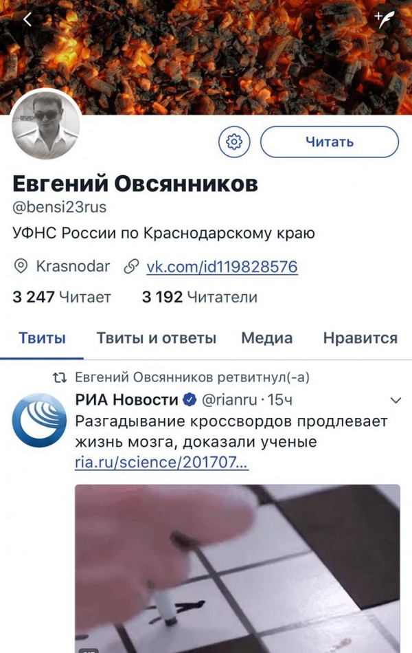This screenshot has height=653, width=412.
Task: Open profile settings gear icon
Action: click(x=234, y=142)
